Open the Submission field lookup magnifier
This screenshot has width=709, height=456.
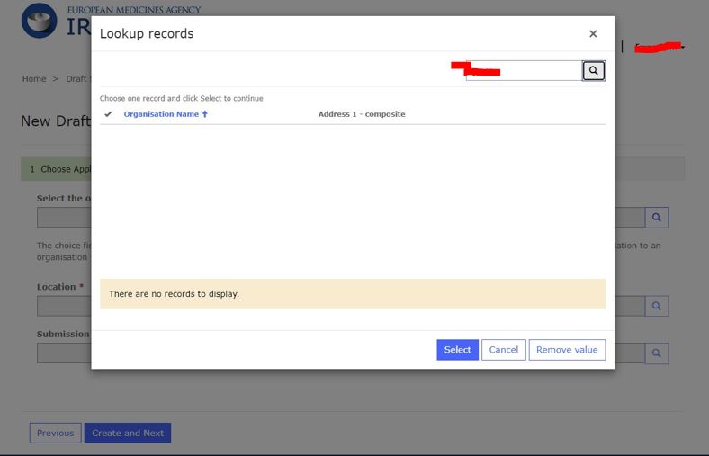(657, 353)
